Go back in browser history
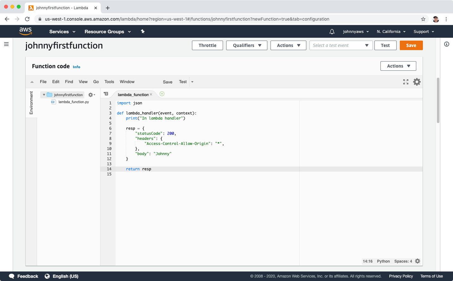This screenshot has width=453, height=281. [7, 19]
